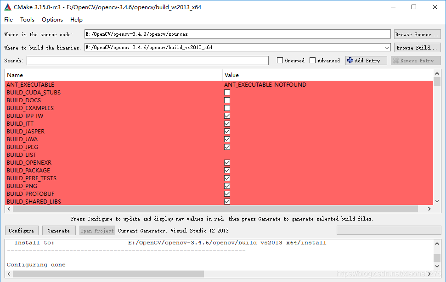Focus the Search input field
446x282 pixels.
point(147,61)
